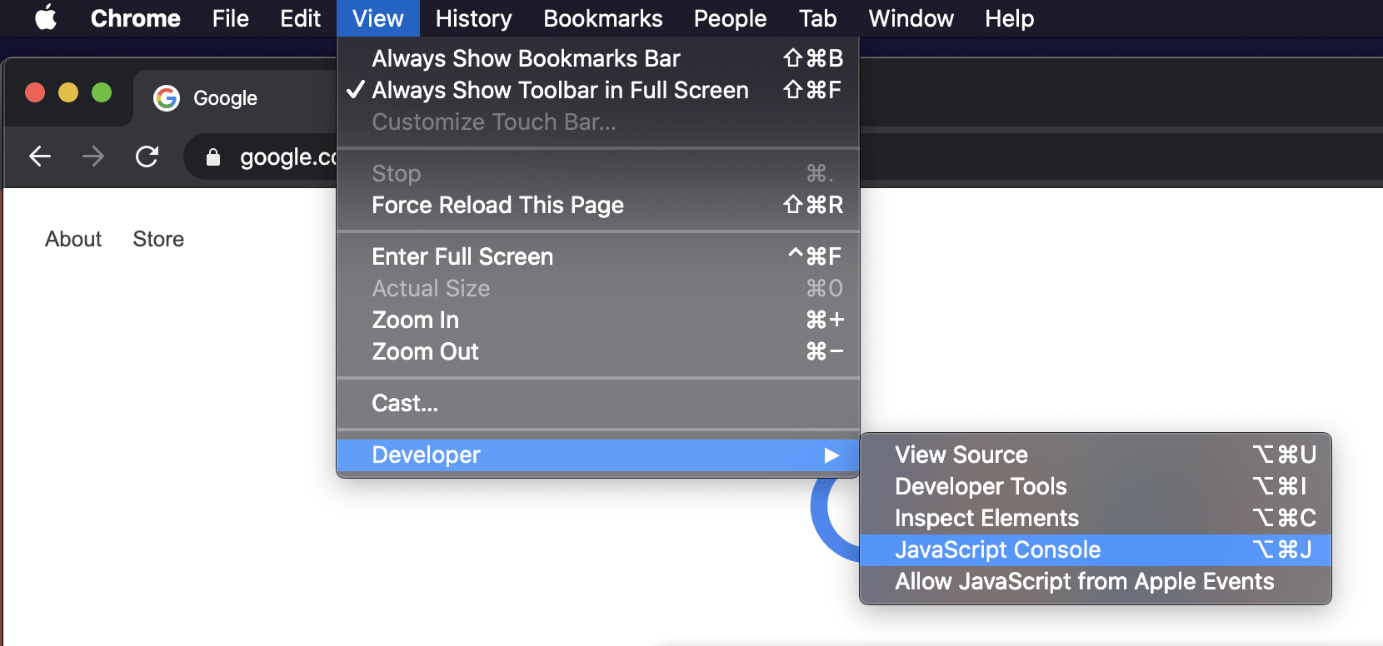1383x646 pixels.
Task: Open the About link
Action: click(73, 239)
